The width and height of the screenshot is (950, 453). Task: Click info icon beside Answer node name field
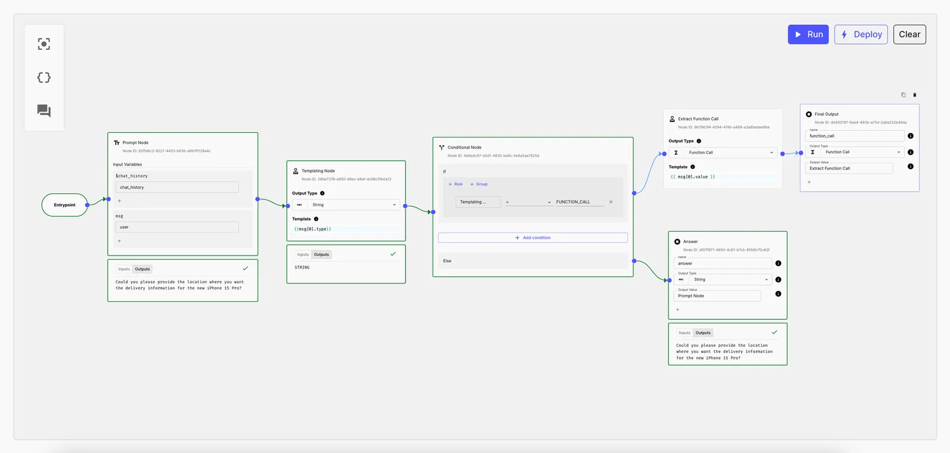778,263
